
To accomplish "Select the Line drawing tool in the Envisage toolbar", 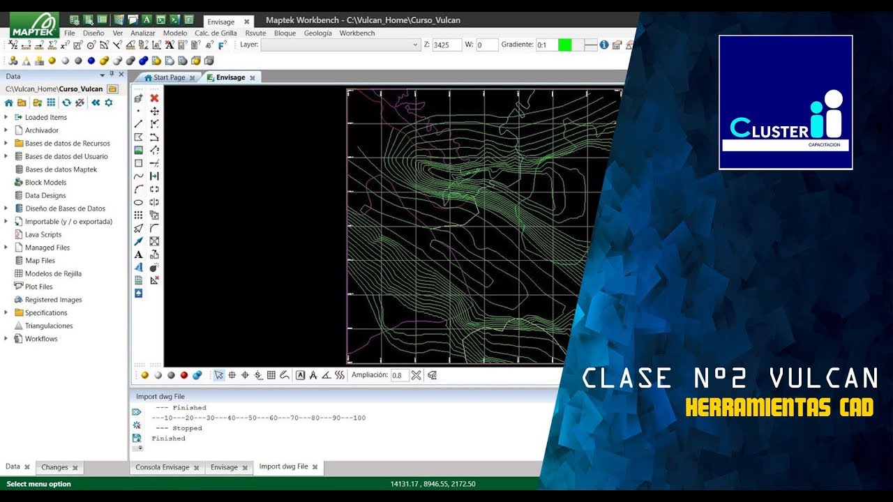I will tap(138, 124).
